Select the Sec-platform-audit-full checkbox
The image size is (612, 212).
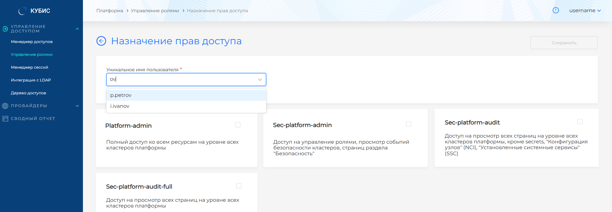[239, 186]
